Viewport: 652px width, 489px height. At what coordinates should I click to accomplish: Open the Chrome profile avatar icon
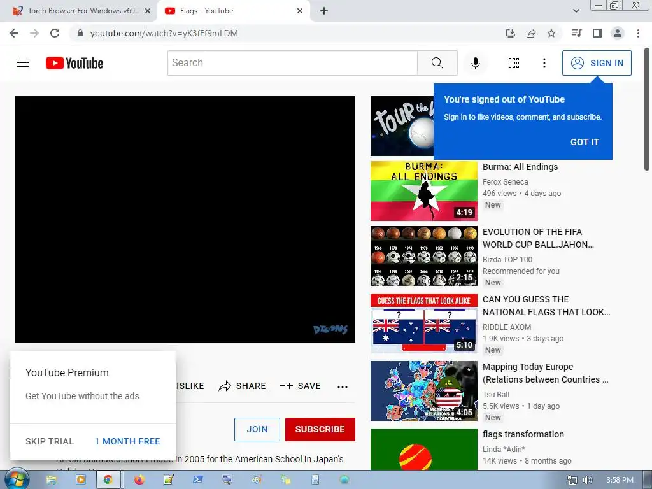[x=618, y=33]
